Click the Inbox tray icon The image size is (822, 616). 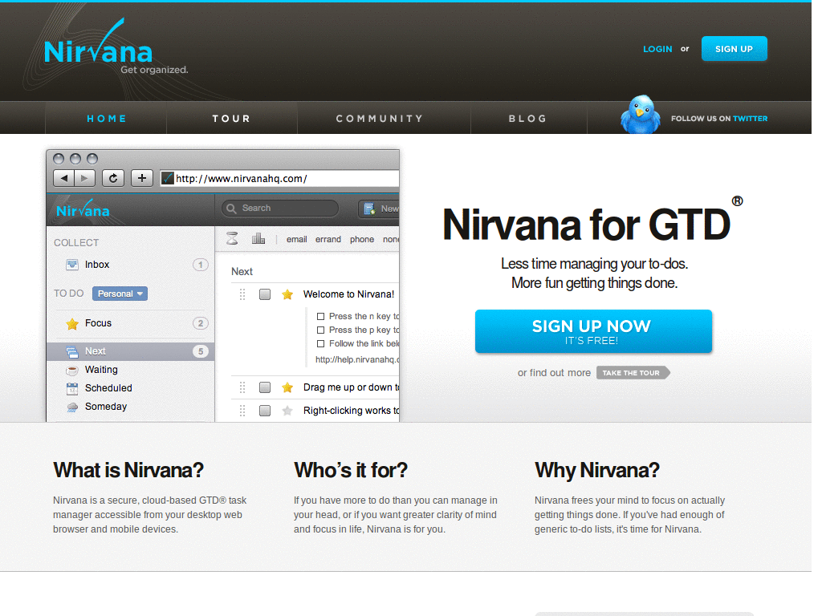(x=71, y=265)
